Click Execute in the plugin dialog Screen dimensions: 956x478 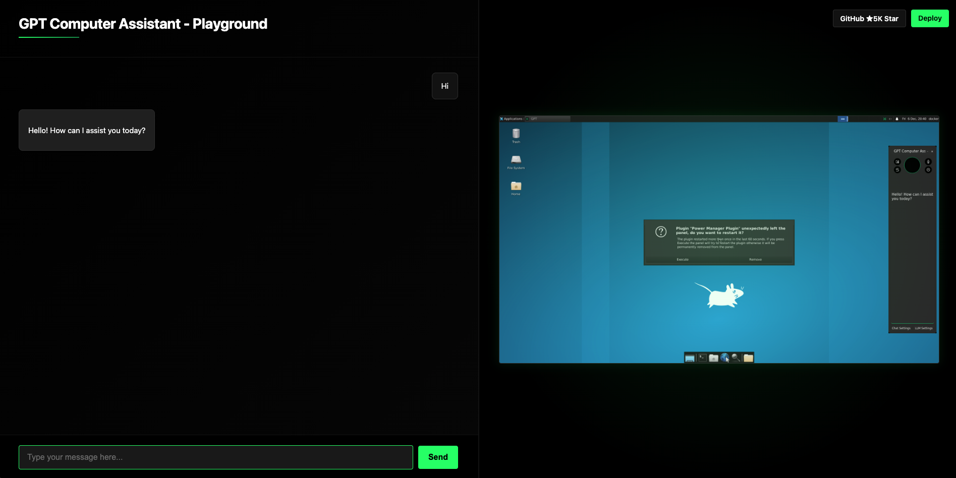(683, 260)
